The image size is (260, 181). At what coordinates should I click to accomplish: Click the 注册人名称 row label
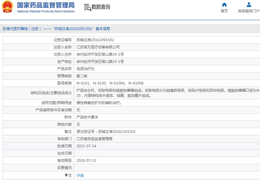62,47
